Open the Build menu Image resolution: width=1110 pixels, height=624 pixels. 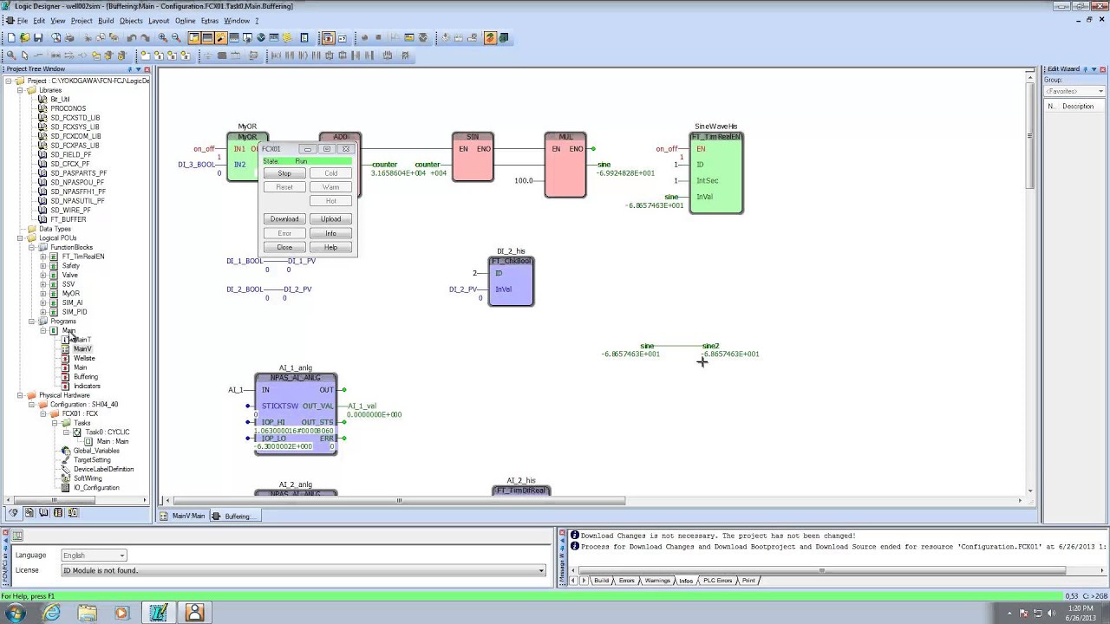[x=106, y=20]
